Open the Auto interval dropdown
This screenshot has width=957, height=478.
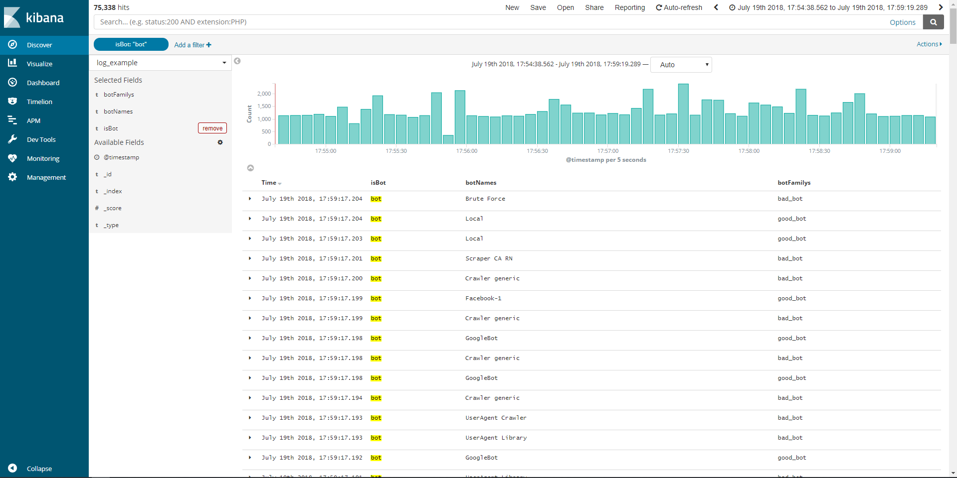pyautogui.click(x=681, y=65)
